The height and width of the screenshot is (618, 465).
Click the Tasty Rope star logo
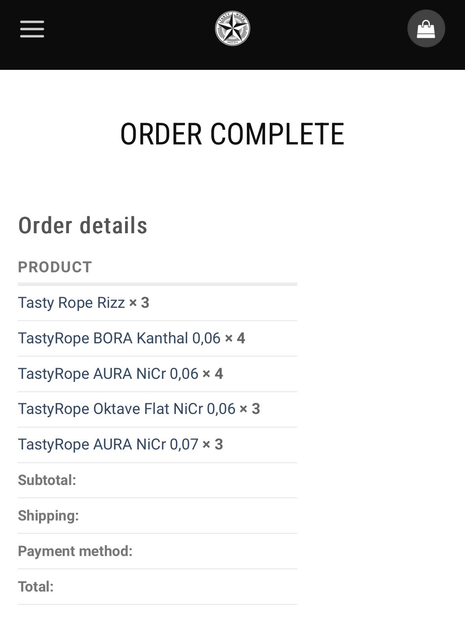tap(232, 28)
